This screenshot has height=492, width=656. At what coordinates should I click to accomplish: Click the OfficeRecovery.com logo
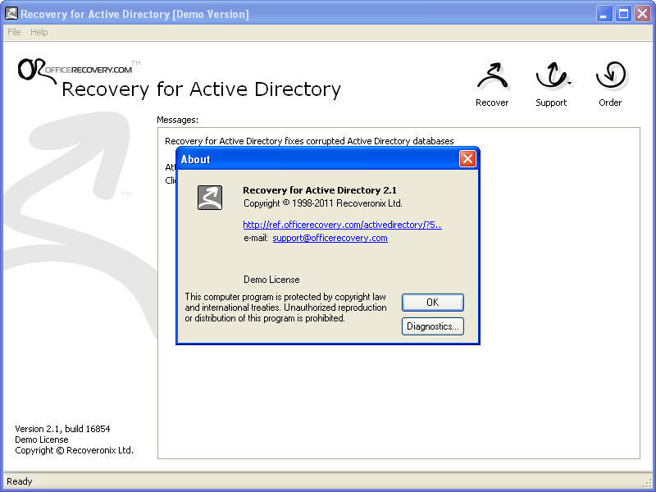80,70
